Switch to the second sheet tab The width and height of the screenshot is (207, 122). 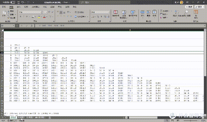tap(21, 117)
